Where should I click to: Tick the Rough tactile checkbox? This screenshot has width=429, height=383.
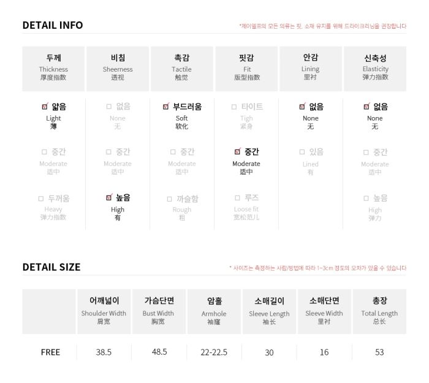[169, 199]
